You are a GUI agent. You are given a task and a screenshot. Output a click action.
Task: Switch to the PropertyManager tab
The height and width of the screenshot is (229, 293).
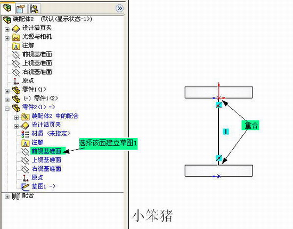21,9
